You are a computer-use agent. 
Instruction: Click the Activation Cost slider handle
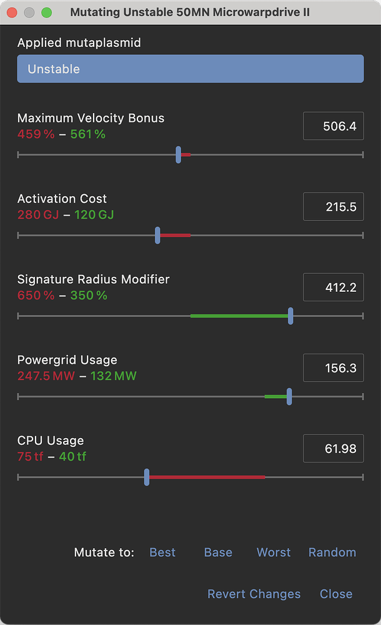pyautogui.click(x=157, y=236)
